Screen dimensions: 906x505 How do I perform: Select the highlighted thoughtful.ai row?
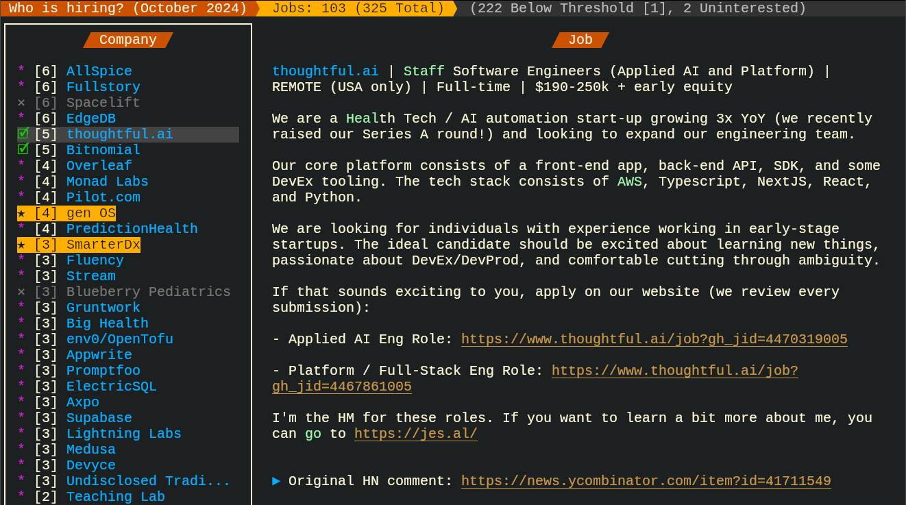(128, 134)
